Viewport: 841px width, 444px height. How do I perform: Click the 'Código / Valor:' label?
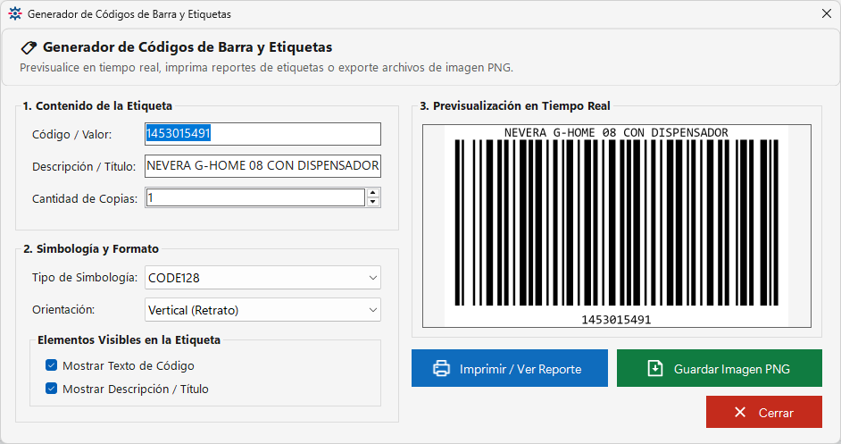(x=72, y=135)
